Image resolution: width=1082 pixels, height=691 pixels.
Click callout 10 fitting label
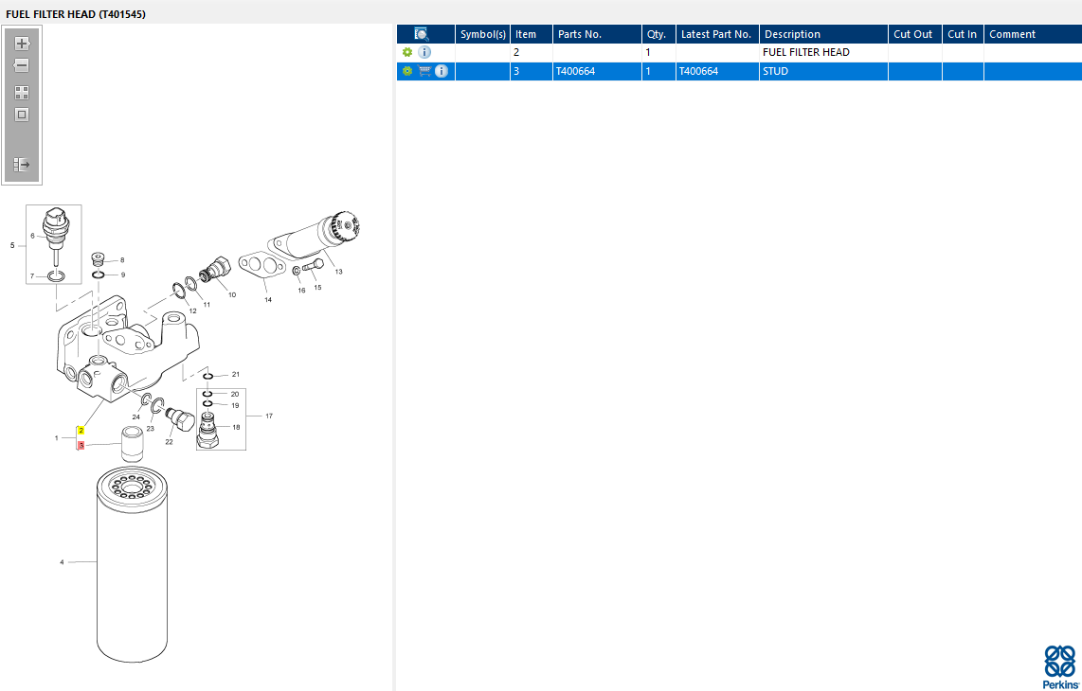pyautogui.click(x=232, y=294)
